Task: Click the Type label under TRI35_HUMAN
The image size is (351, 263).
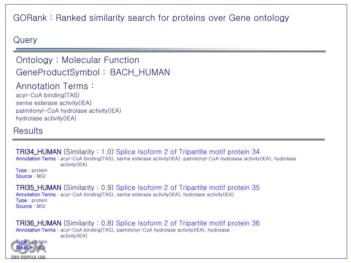Action: tap(21, 200)
